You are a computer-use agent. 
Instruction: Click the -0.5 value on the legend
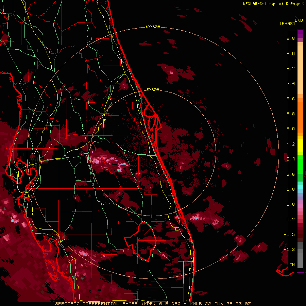(289, 235)
